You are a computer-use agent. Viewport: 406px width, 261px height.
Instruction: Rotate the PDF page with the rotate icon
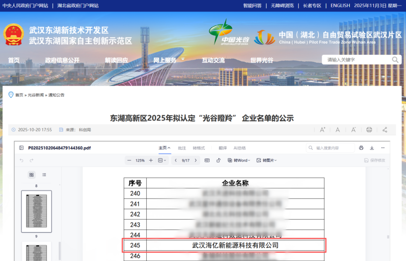(218, 160)
